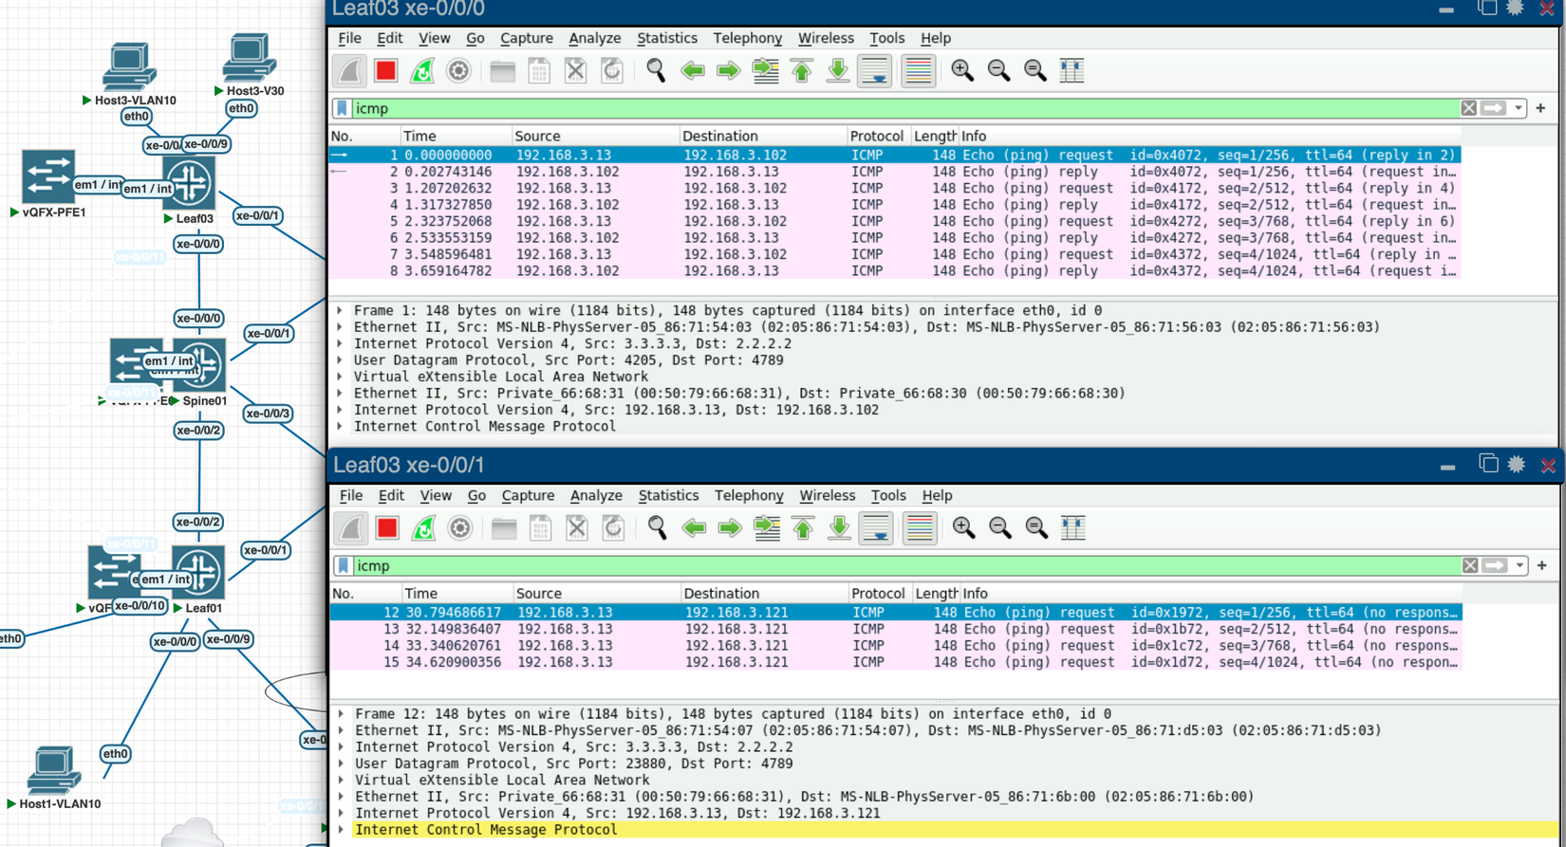Add filter button plus in xe-0/0/0 window
This screenshot has width=1566, height=847.
coord(1540,108)
